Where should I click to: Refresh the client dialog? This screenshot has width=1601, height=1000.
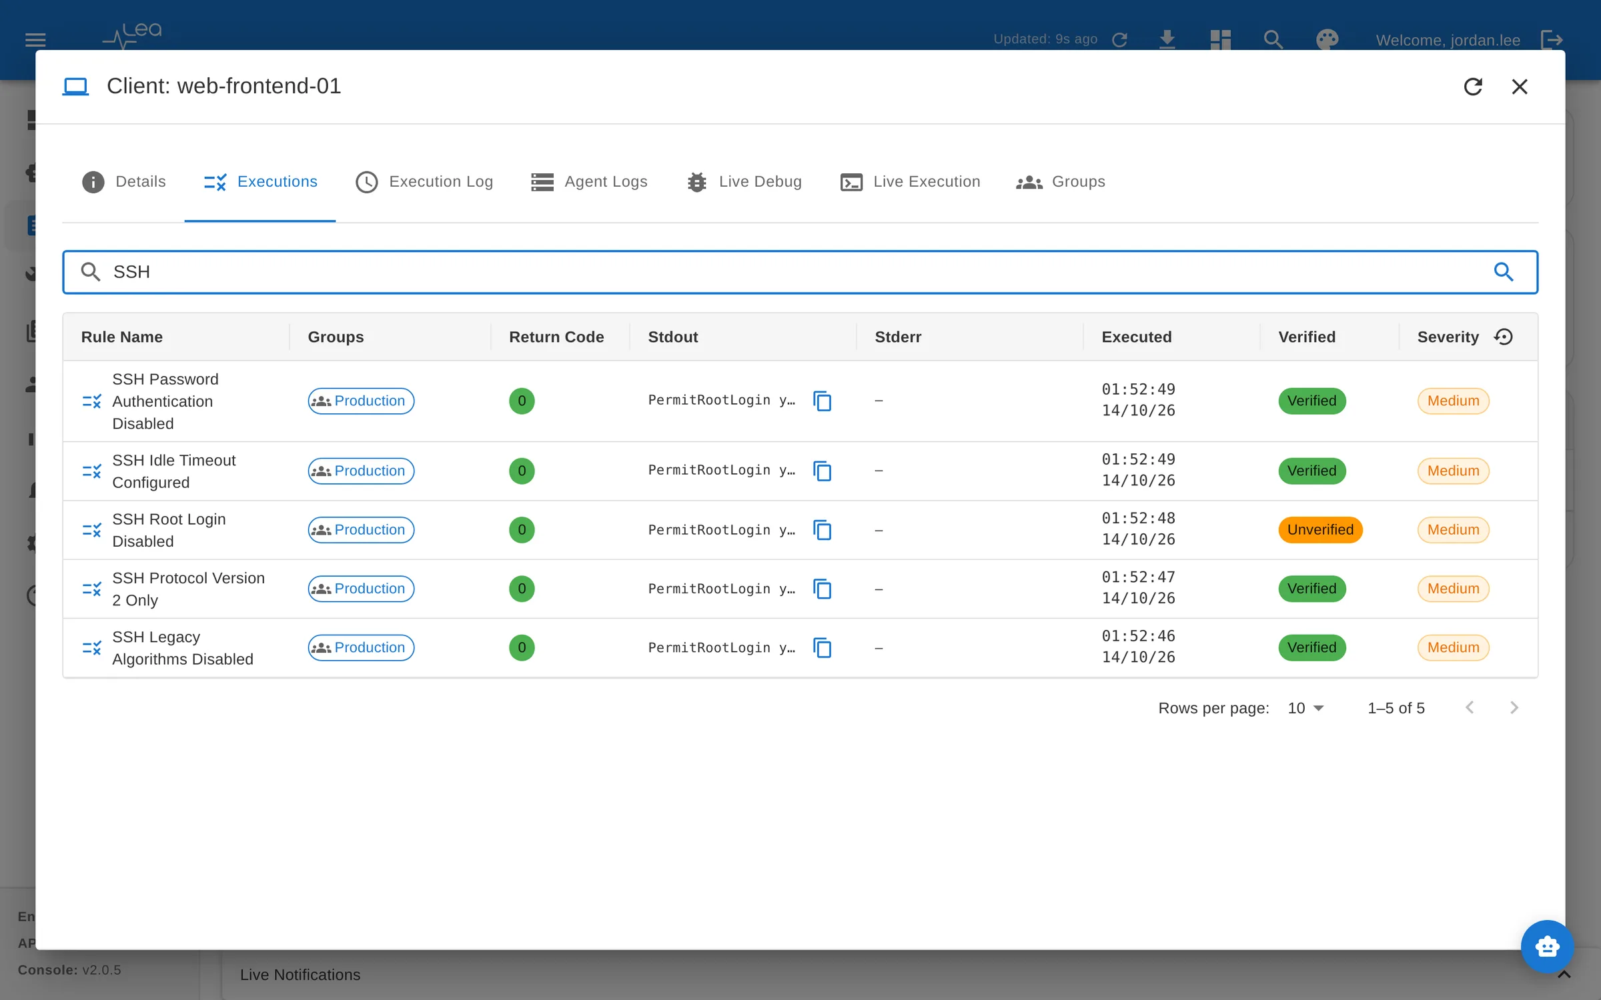1473,87
